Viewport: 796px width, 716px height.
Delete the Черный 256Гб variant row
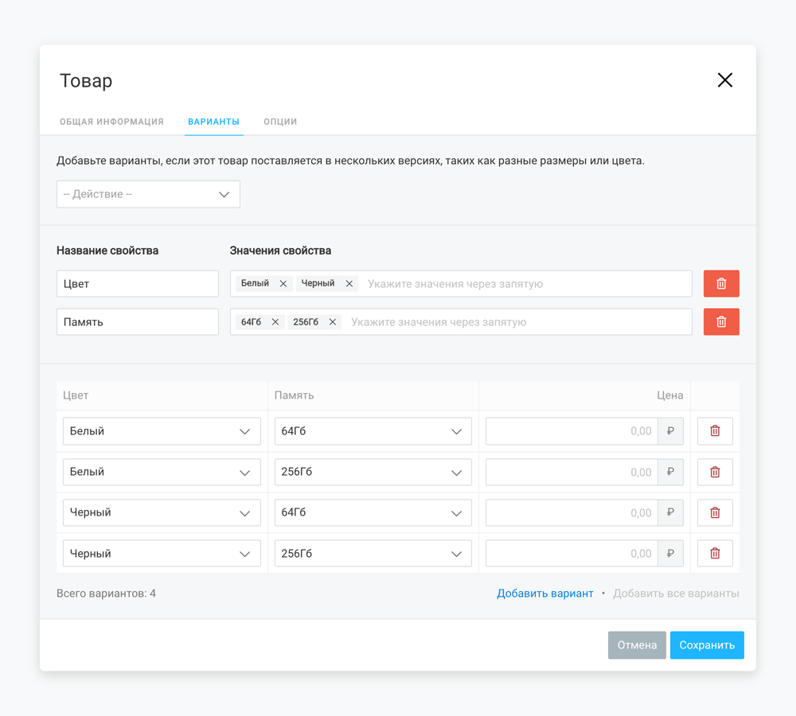point(715,554)
